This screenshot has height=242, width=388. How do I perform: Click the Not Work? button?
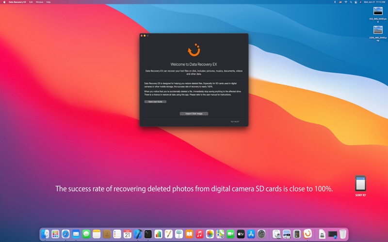235,121
